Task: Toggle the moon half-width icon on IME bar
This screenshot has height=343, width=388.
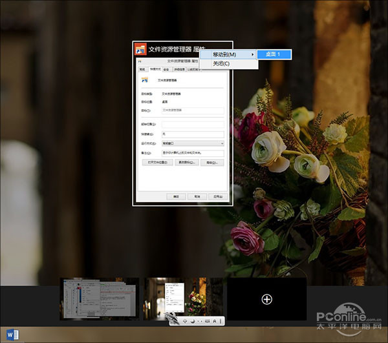Action: (x=193, y=321)
